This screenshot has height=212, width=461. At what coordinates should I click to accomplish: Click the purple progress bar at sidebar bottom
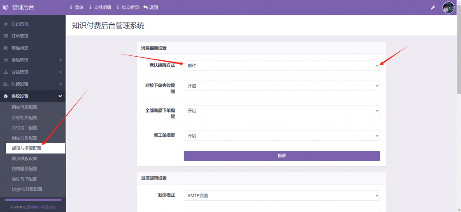coord(33,200)
